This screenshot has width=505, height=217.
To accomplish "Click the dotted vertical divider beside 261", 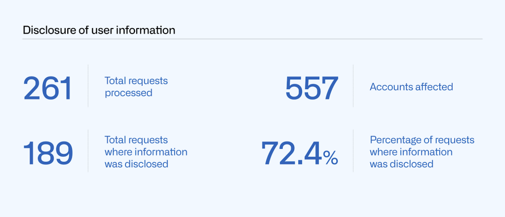I will pos(88,86).
